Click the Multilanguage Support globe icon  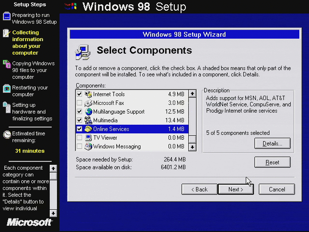tap(88, 112)
